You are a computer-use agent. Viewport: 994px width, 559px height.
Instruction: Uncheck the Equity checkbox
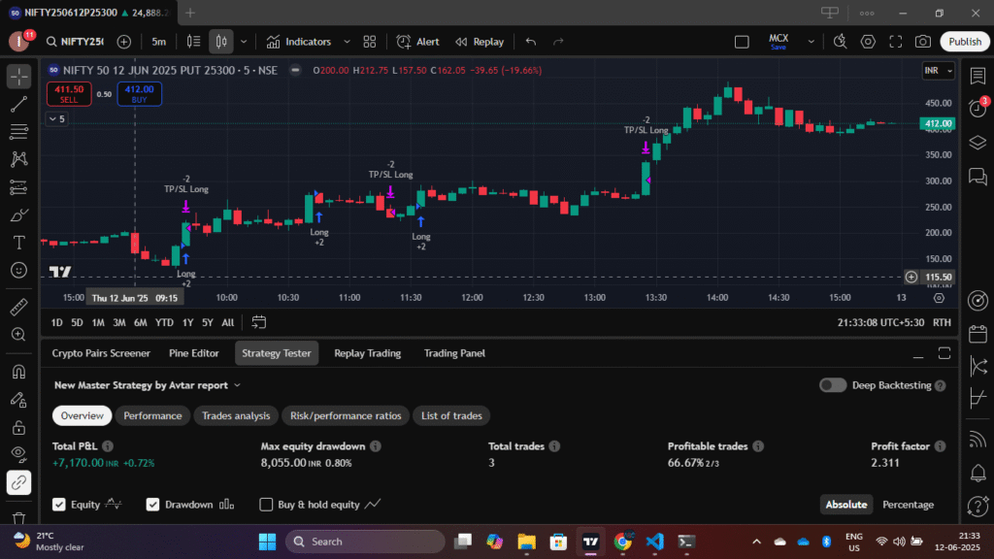pyautogui.click(x=59, y=505)
